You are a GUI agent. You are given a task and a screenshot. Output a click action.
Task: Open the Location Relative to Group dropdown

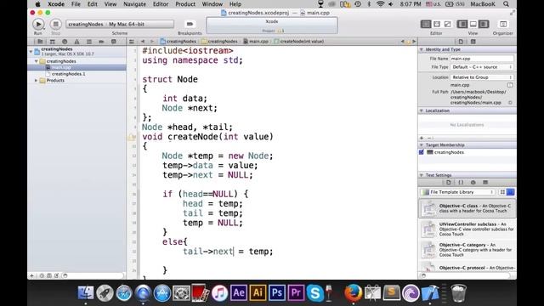click(x=482, y=77)
